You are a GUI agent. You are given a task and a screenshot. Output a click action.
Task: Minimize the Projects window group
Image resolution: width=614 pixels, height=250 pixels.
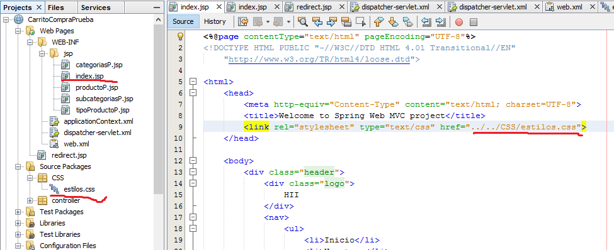[157, 8]
